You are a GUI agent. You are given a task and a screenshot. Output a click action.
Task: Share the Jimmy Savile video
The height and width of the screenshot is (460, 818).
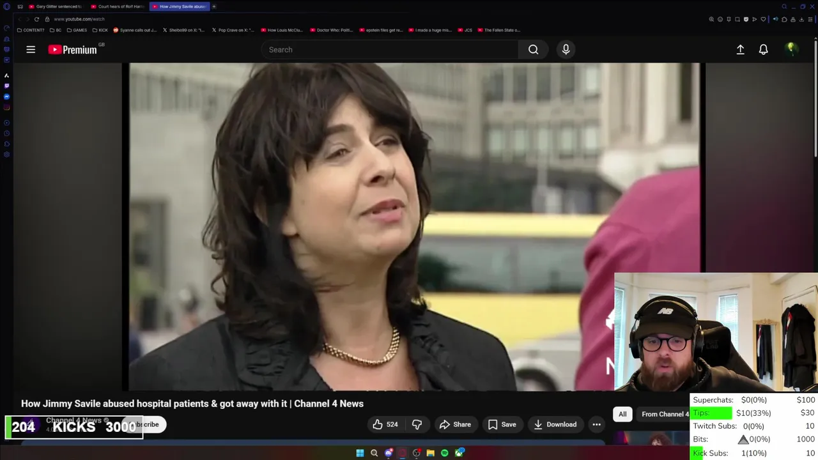(x=455, y=424)
